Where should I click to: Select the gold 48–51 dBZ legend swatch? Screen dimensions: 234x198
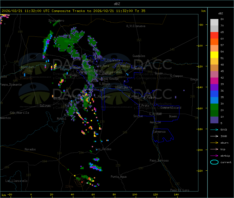point(214,61)
